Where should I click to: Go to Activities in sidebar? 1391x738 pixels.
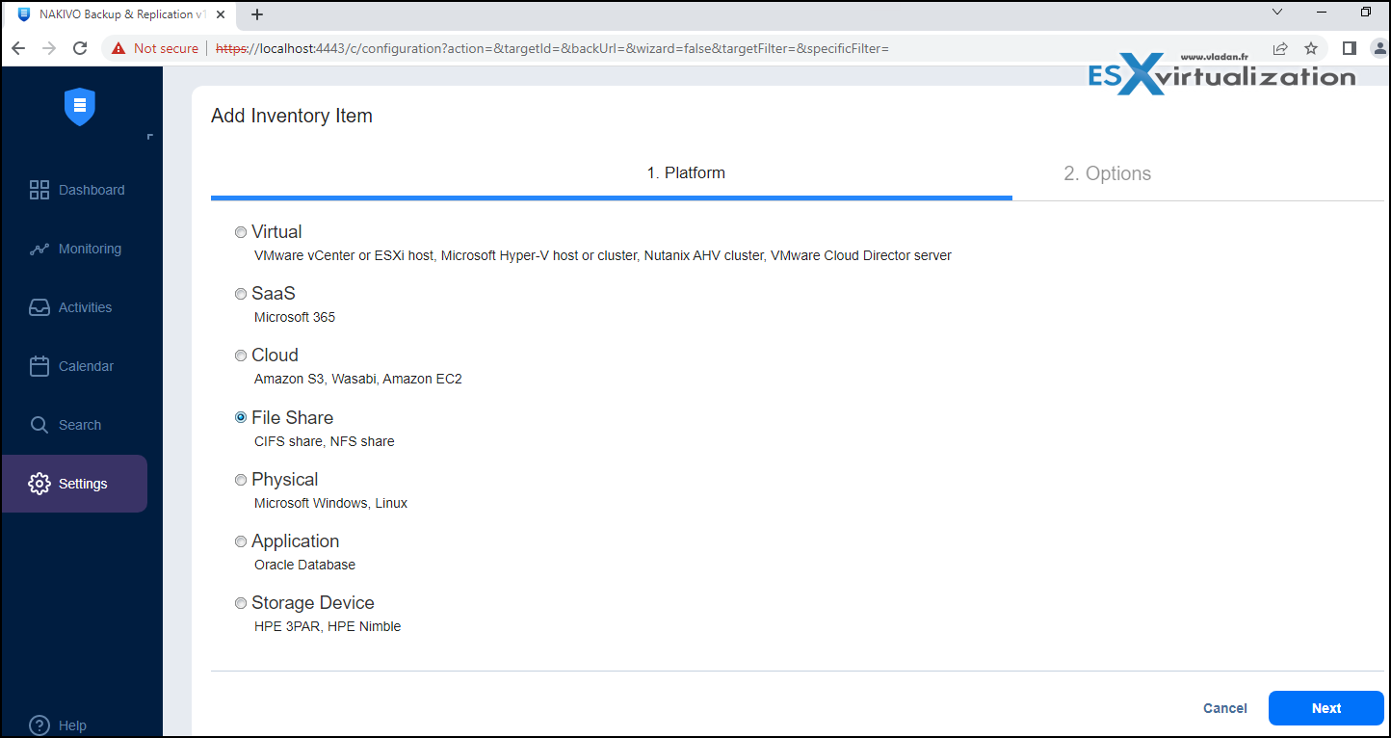[70, 307]
